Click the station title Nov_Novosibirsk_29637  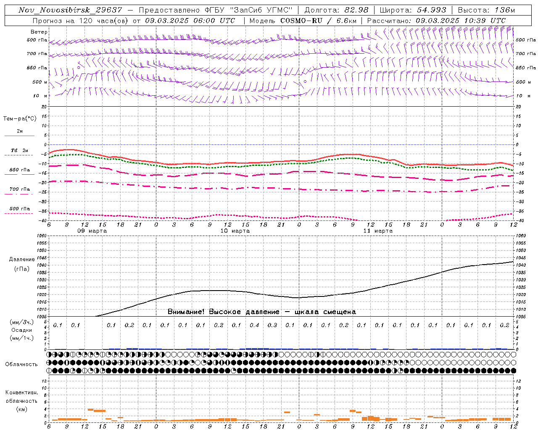[70, 10]
